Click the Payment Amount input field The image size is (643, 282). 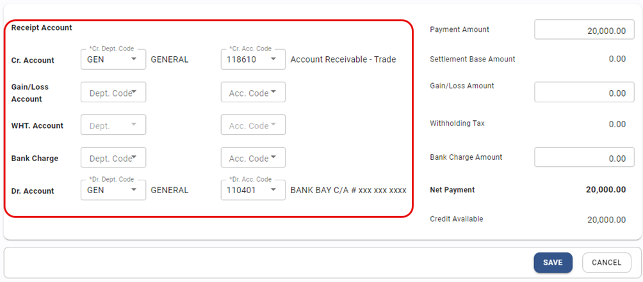[584, 30]
